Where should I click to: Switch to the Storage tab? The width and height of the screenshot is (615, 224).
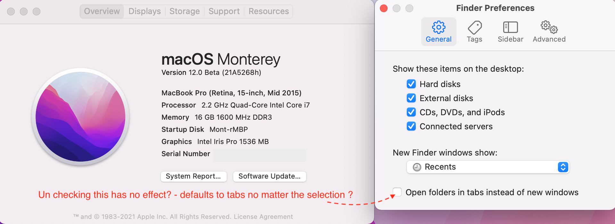coord(184,12)
